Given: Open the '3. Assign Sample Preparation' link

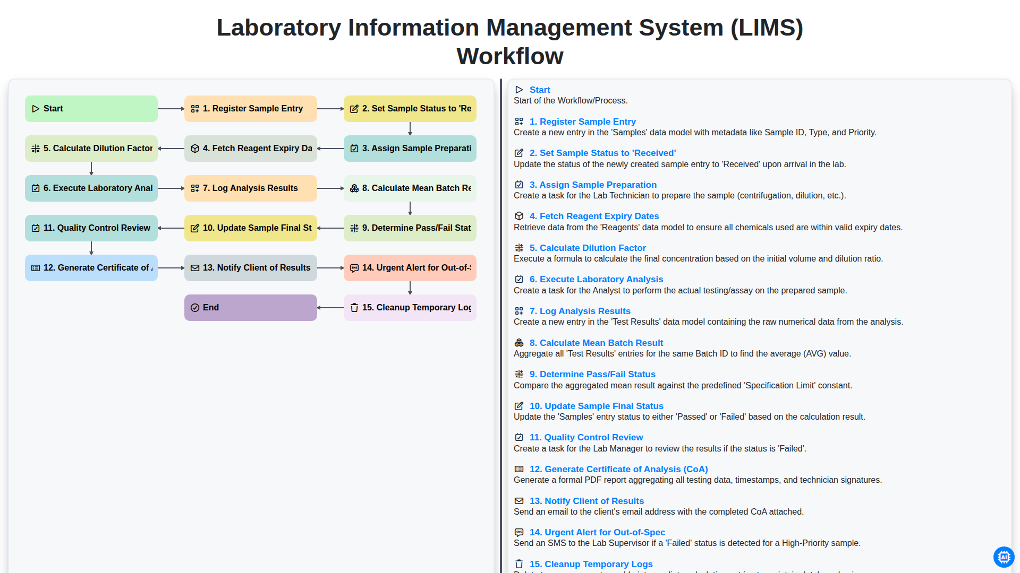Looking at the screenshot, I should 593,185.
